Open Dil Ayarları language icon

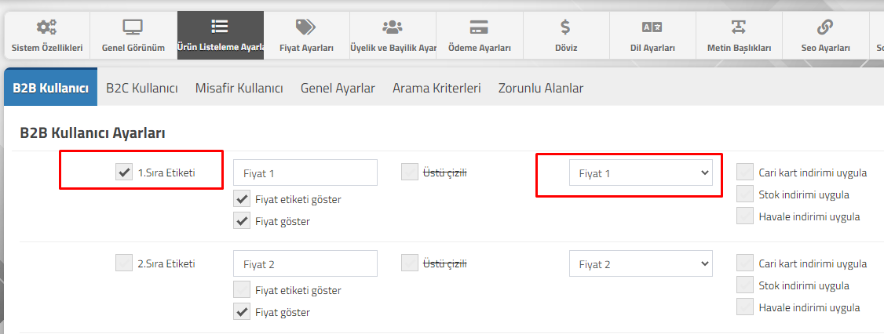click(652, 27)
